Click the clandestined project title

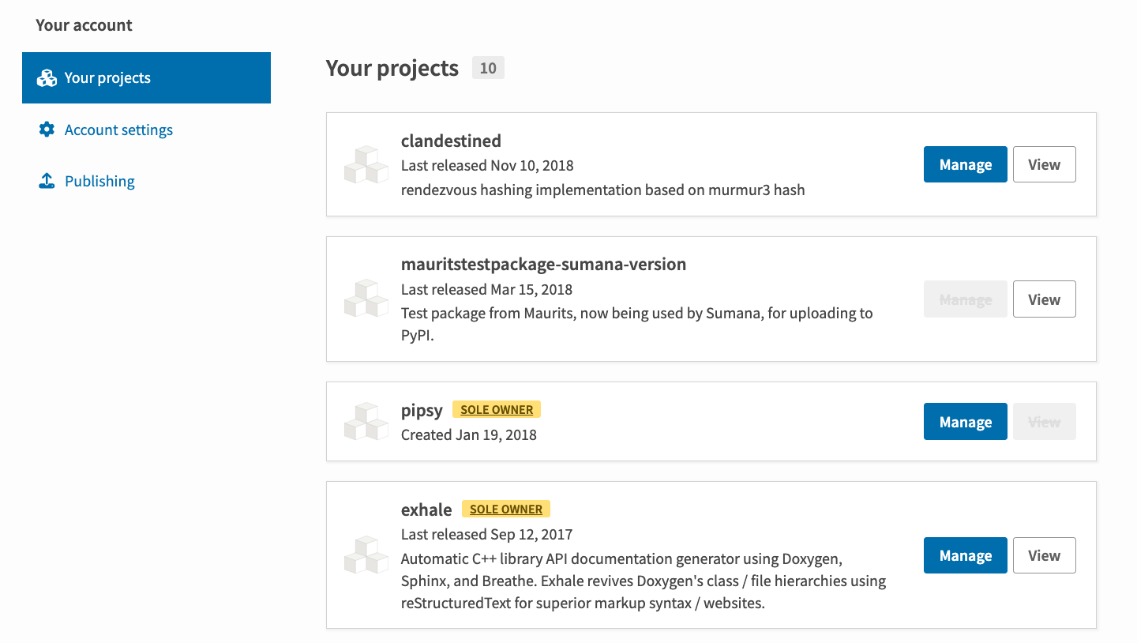coord(451,141)
